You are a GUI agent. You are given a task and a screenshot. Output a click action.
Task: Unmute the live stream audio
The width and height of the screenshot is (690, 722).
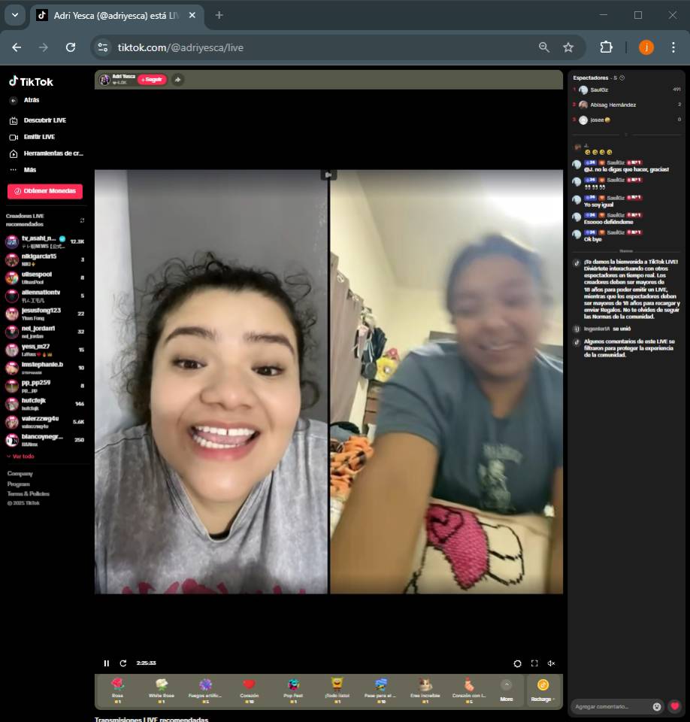click(x=551, y=663)
